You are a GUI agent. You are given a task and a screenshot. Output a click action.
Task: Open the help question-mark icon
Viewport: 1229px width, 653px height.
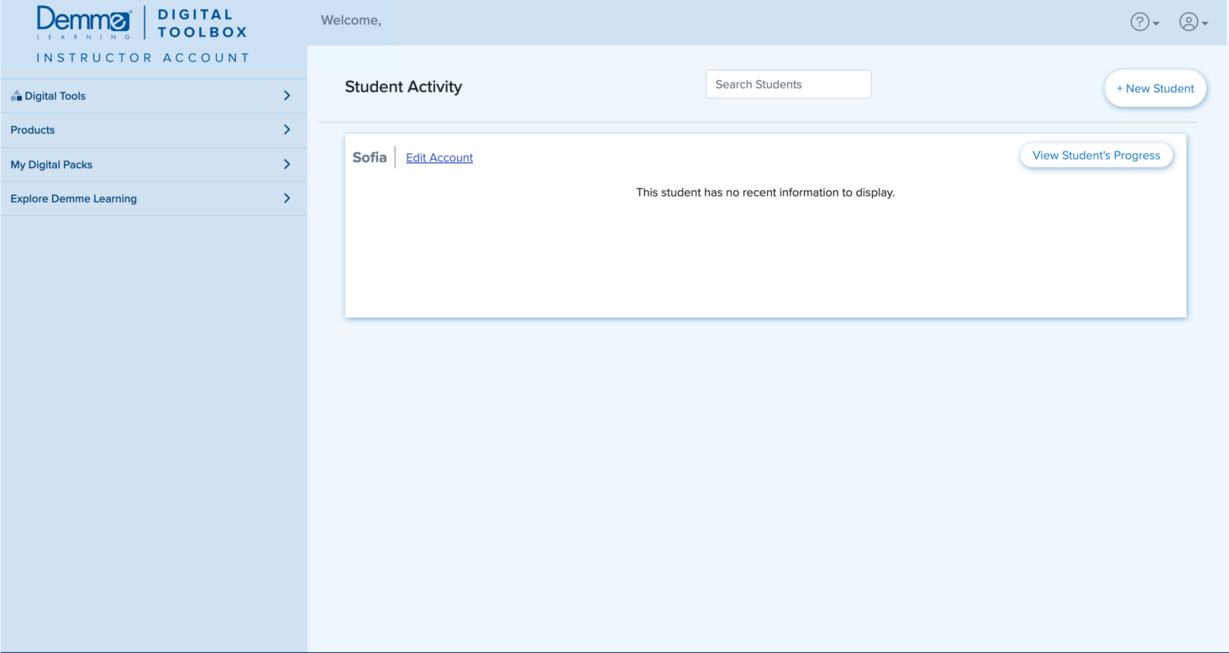[1140, 22]
